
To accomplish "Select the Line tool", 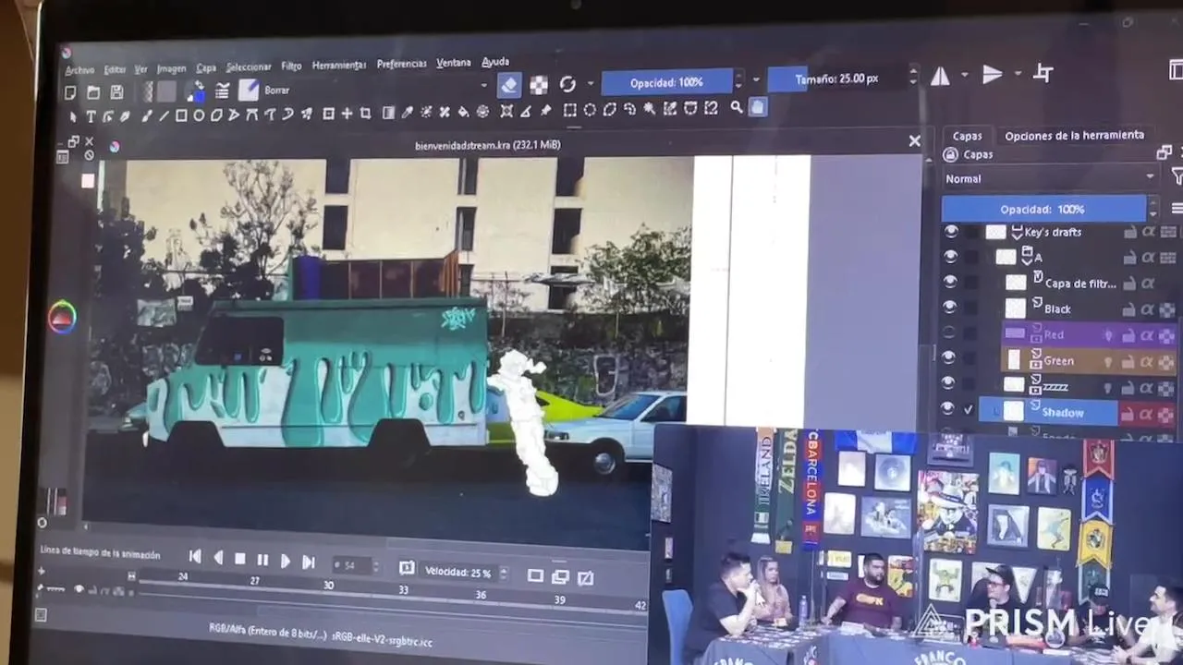I will pos(164,115).
